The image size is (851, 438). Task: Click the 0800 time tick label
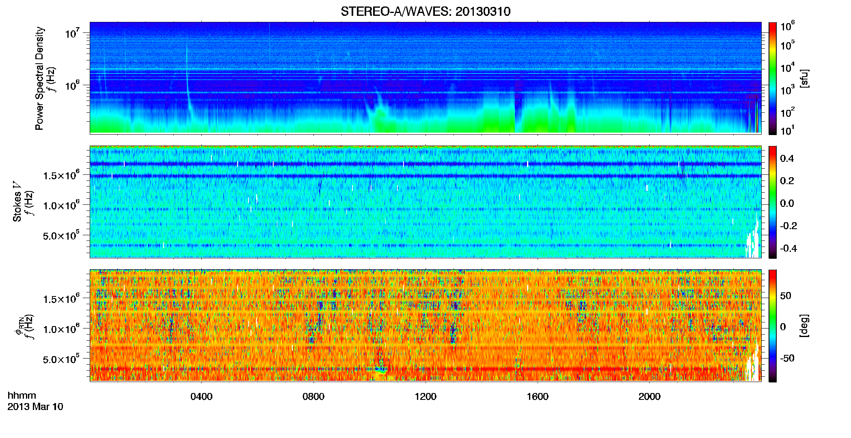pyautogui.click(x=313, y=397)
